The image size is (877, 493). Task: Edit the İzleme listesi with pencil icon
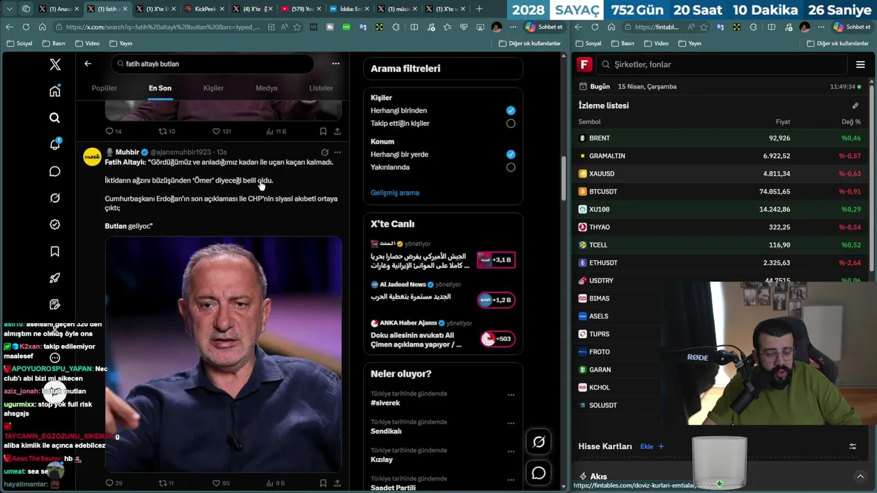tap(855, 105)
